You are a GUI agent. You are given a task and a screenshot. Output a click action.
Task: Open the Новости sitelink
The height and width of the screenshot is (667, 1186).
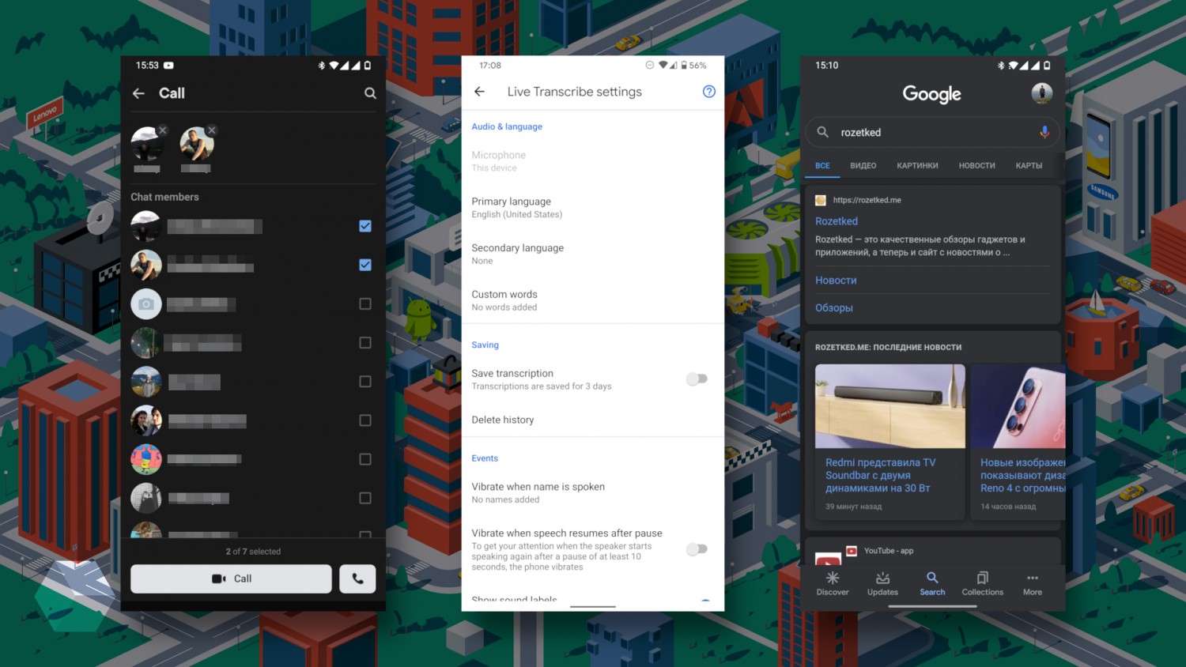836,281
